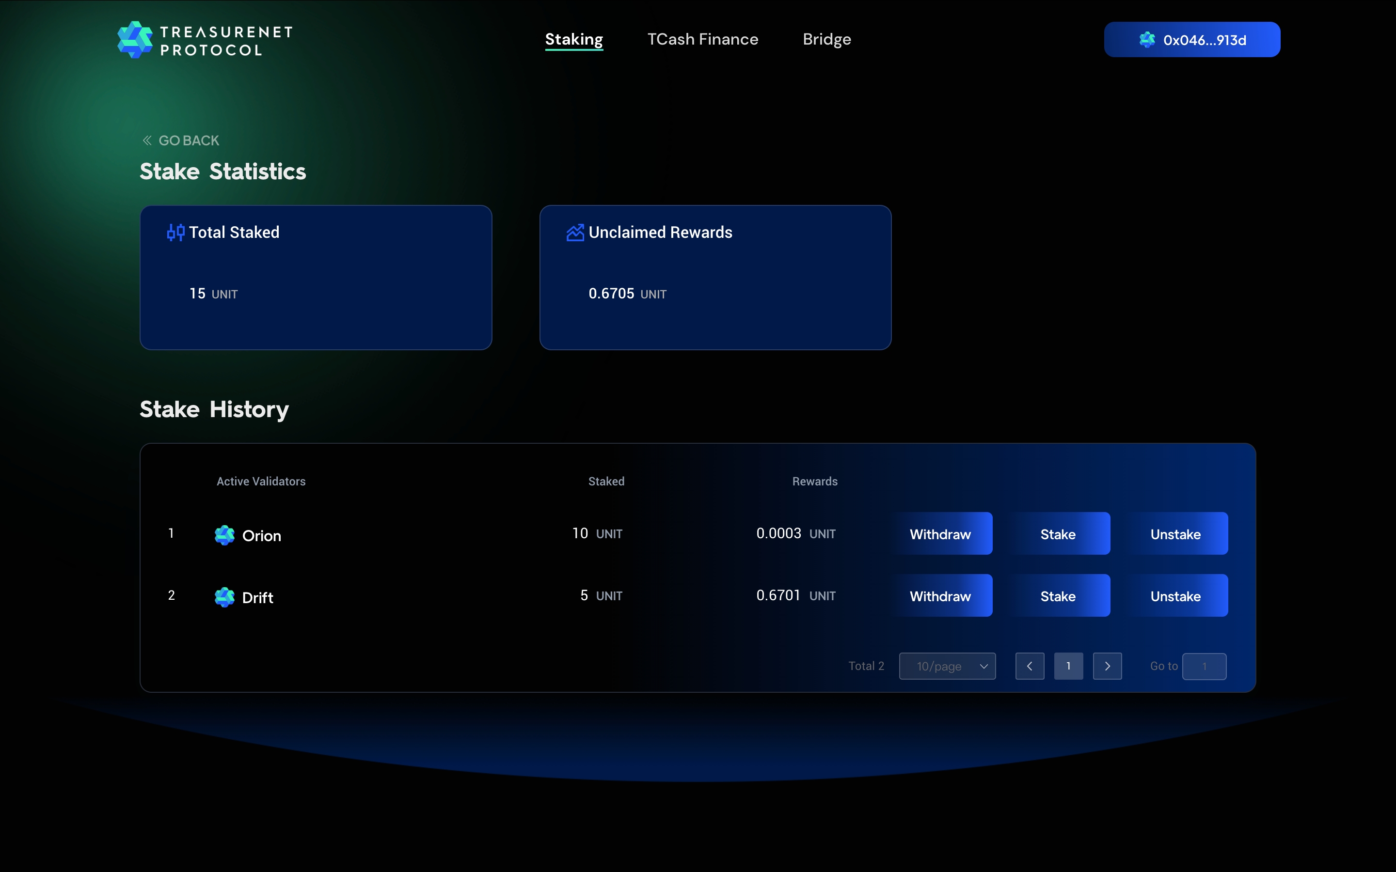Click Drift's 0.6701 UNIT reward
Screen dimensions: 1396x872
pos(796,595)
